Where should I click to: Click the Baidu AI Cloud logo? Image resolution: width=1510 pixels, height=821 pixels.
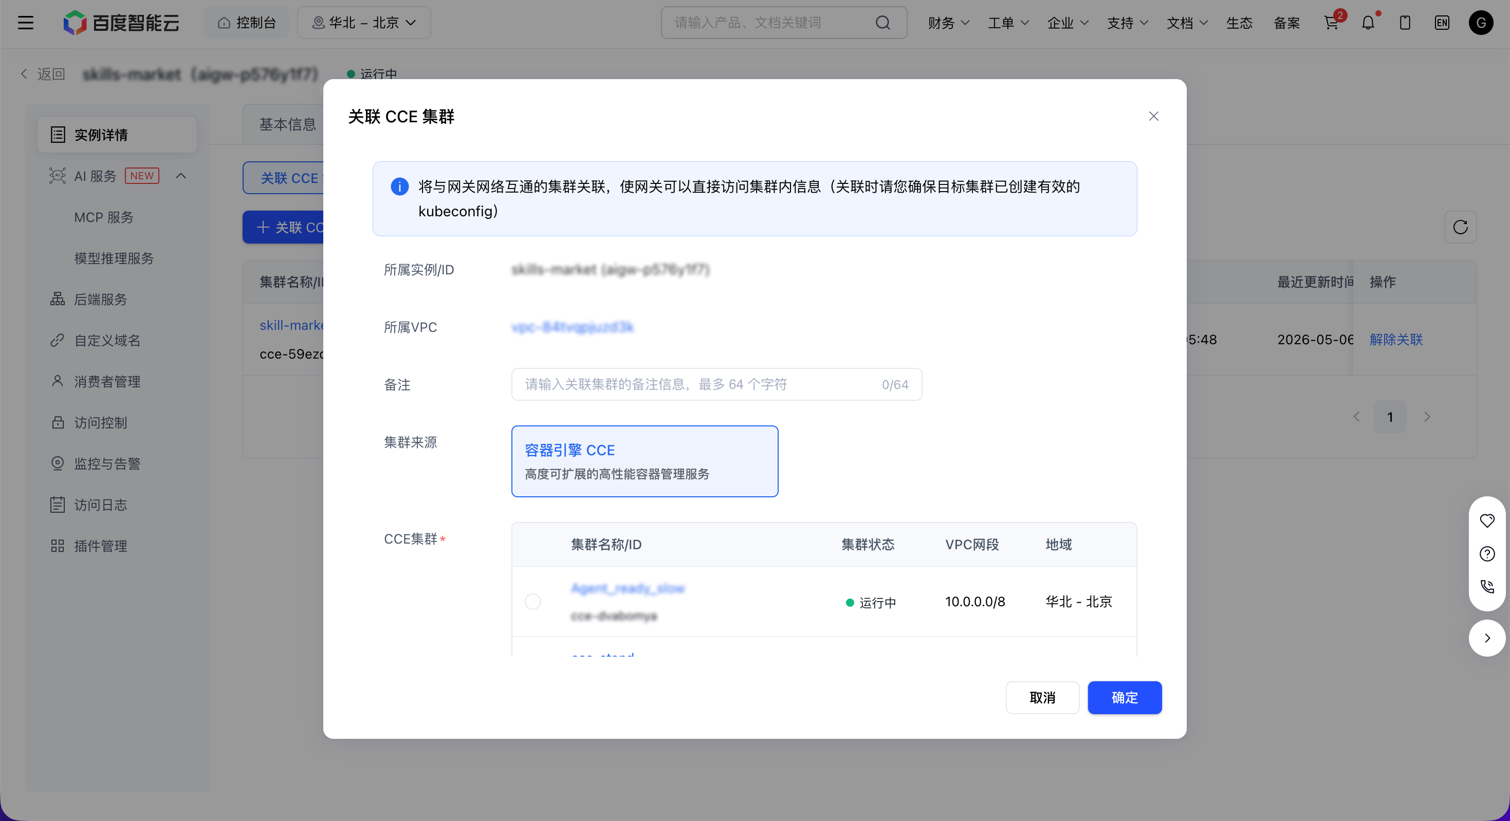(x=121, y=23)
